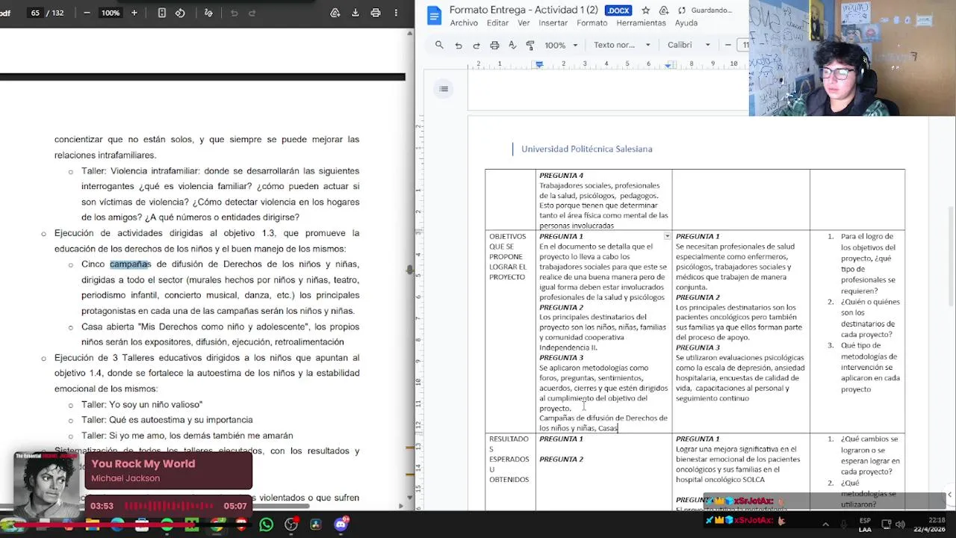This screenshot has height=538, width=956.
Task: Decrease the font size
Action: 727,45
